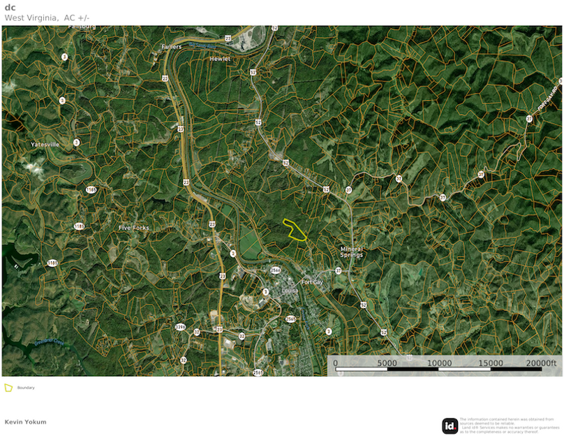Select the Route 2396 marker near the bottom left

180,326
